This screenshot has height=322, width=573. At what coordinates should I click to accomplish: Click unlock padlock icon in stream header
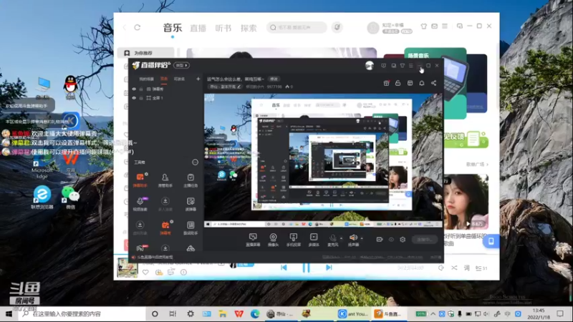(398, 83)
